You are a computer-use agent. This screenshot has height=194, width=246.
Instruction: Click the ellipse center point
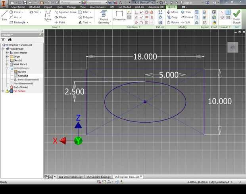tap(145, 102)
